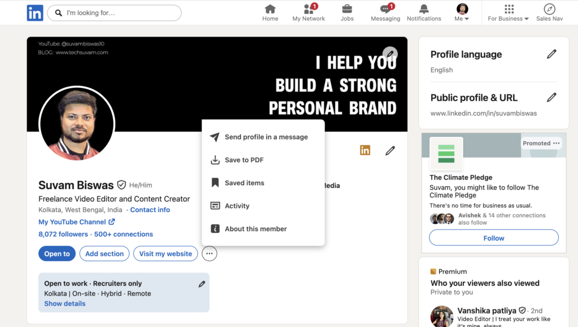Click Vanshika patliya's profile photo
This screenshot has height=327, width=578.
pyautogui.click(x=441, y=316)
